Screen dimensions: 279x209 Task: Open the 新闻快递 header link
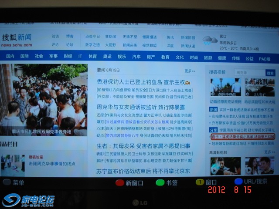(x=188, y=46)
